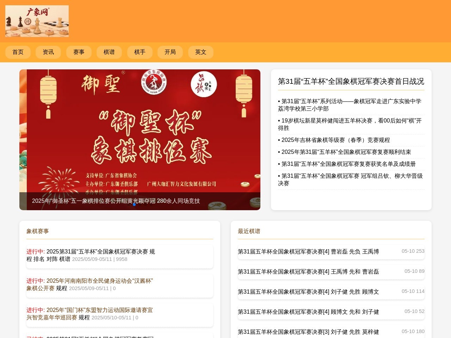Open 规程 link for 国门杯邀请赛
This screenshot has height=338, width=451.
click(84, 318)
